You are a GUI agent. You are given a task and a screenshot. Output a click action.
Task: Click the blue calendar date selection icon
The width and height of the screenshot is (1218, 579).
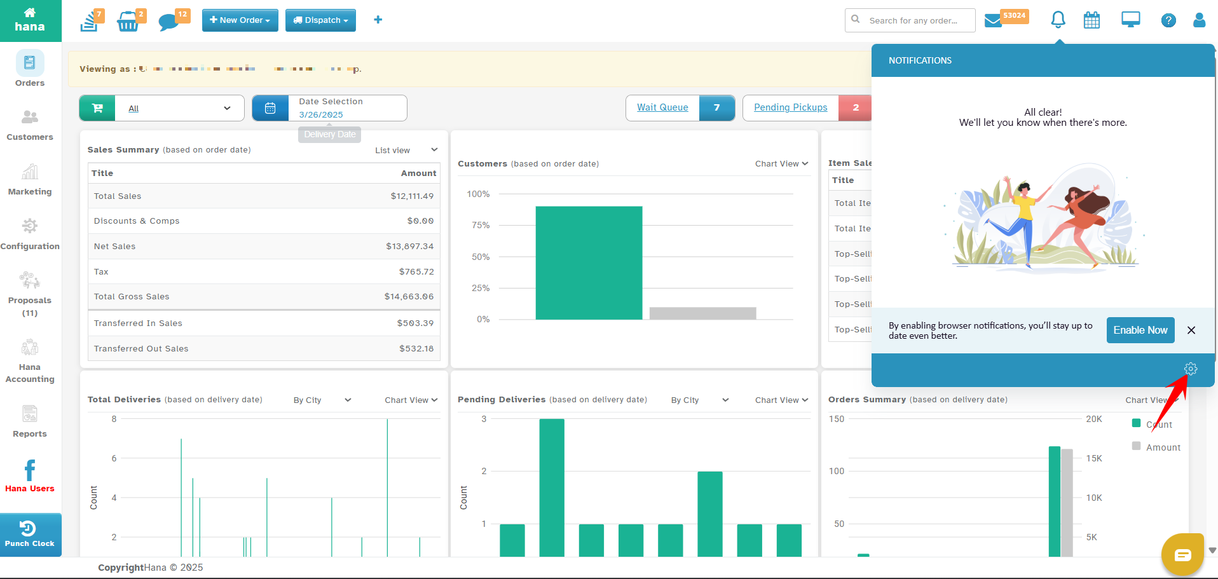point(270,108)
